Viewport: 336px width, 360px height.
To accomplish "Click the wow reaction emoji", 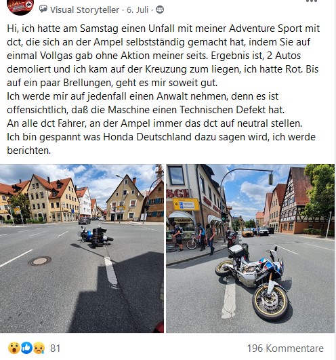I will pos(14,348).
